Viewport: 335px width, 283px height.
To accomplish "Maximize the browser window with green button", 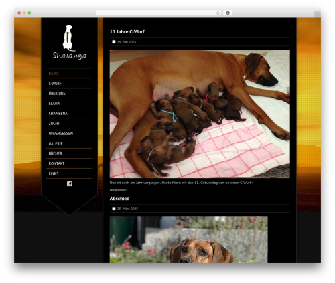I will point(29,13).
